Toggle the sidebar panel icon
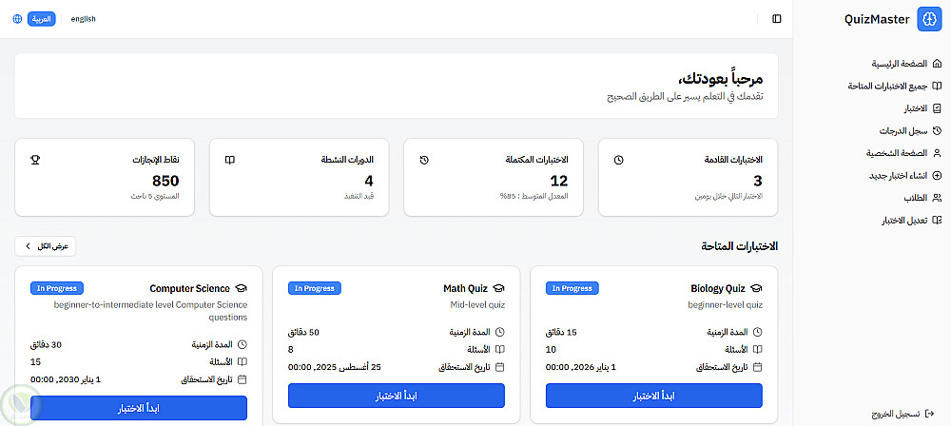 point(777,19)
